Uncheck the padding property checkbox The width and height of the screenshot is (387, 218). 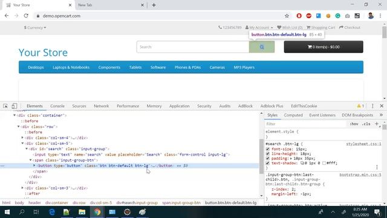pos(268,159)
